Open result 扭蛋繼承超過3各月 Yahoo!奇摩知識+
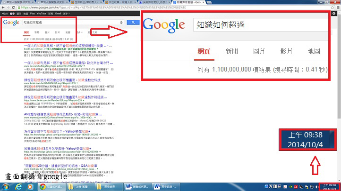 pos(58,149)
